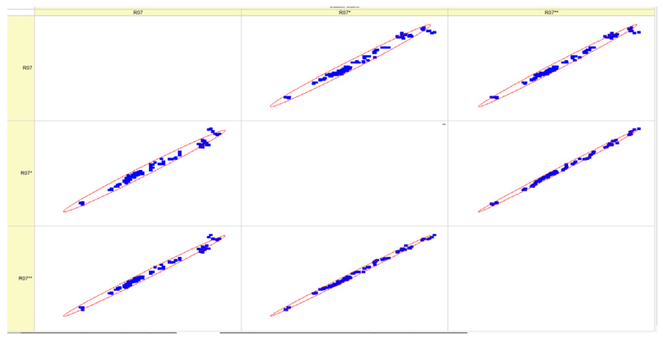Select the R07* row header
The width and height of the screenshot is (663, 340).
point(21,173)
